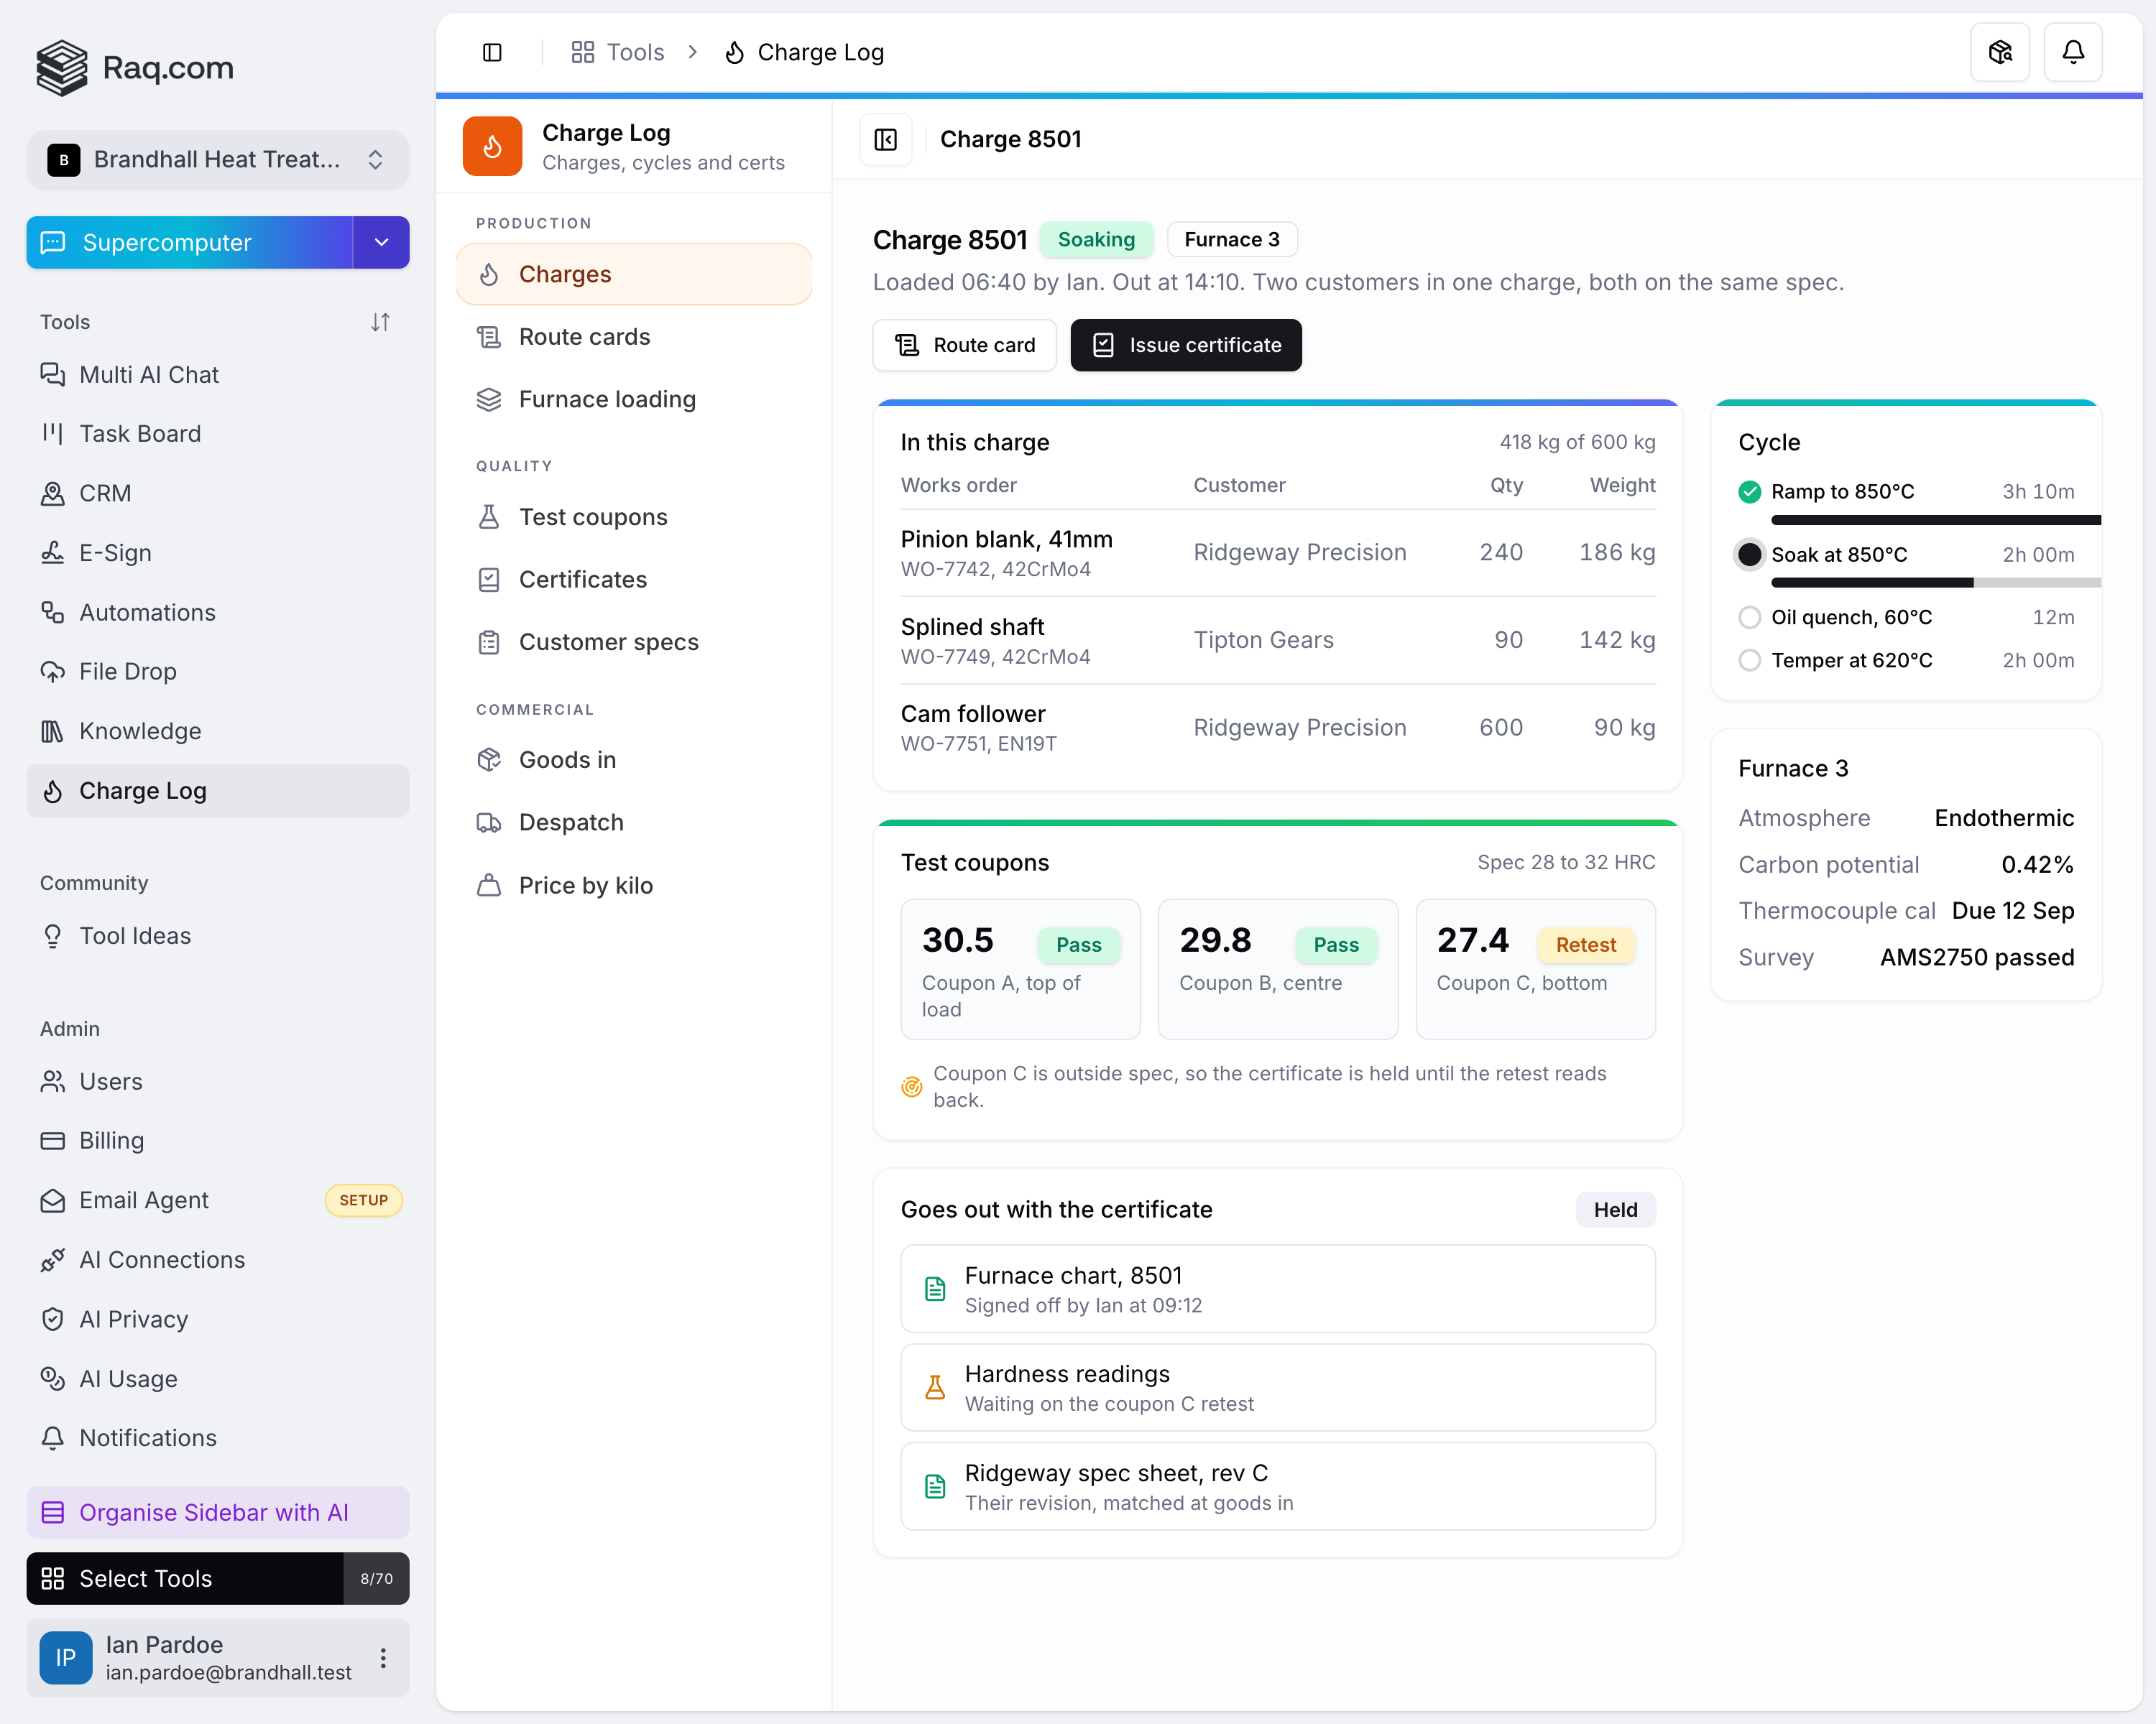
Task: Go to Charge Log in Tools sidebar
Action: [x=218, y=792]
